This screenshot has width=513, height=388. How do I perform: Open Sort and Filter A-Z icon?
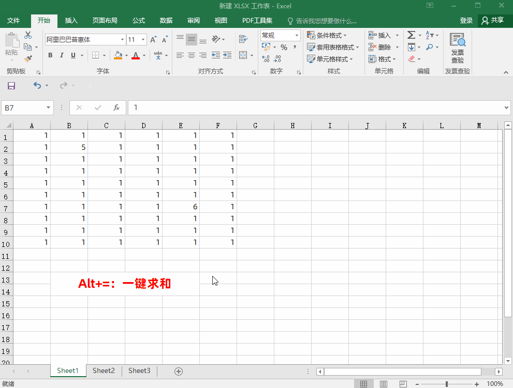pyautogui.click(x=430, y=35)
